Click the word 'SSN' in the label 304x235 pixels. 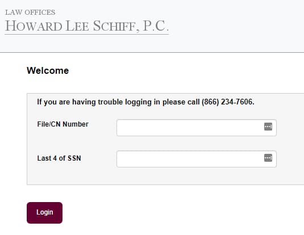point(74,158)
